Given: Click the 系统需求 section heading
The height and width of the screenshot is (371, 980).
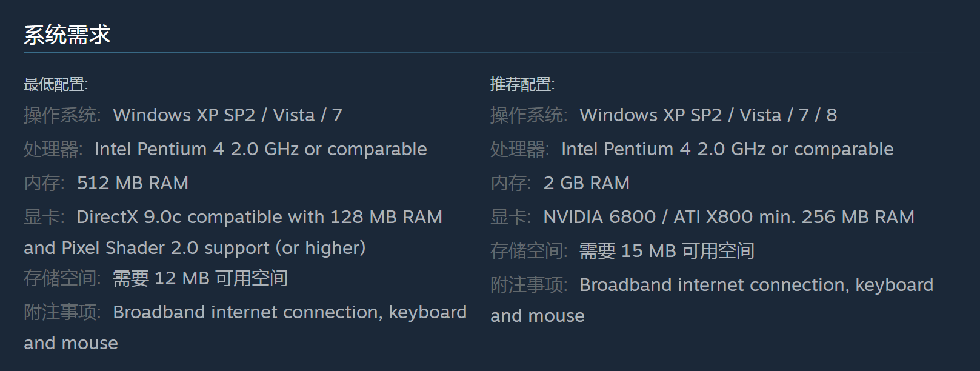Looking at the screenshot, I should (x=67, y=35).
